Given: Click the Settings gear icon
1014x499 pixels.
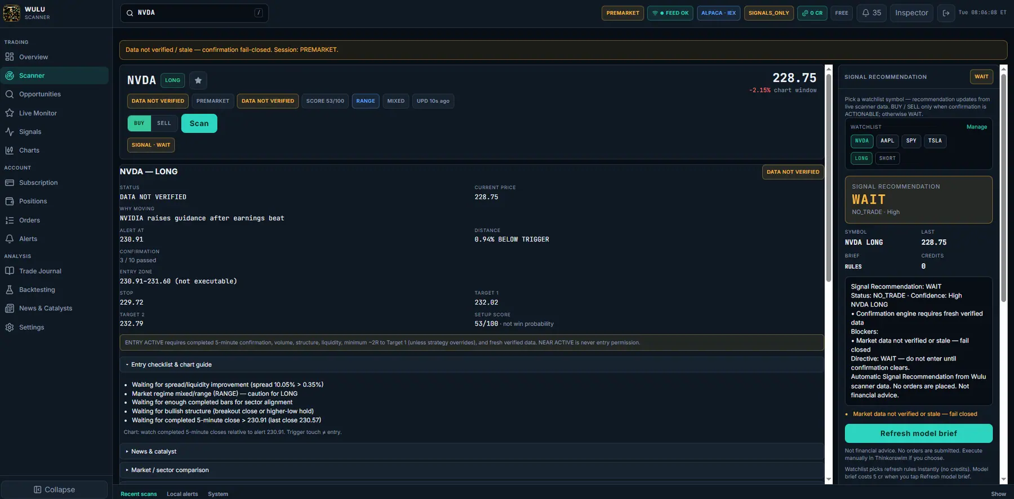Looking at the screenshot, I should tap(10, 327).
